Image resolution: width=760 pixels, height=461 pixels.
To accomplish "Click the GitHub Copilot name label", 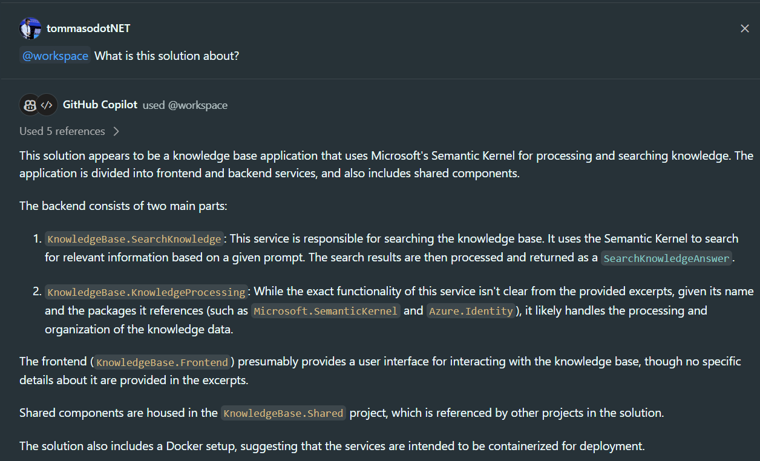I will pyautogui.click(x=100, y=104).
